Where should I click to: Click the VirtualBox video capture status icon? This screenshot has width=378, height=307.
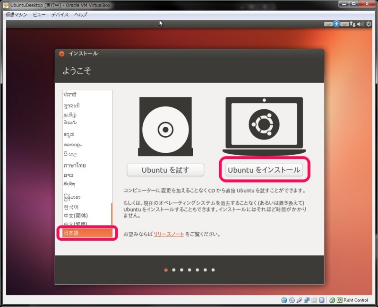(x=322, y=300)
